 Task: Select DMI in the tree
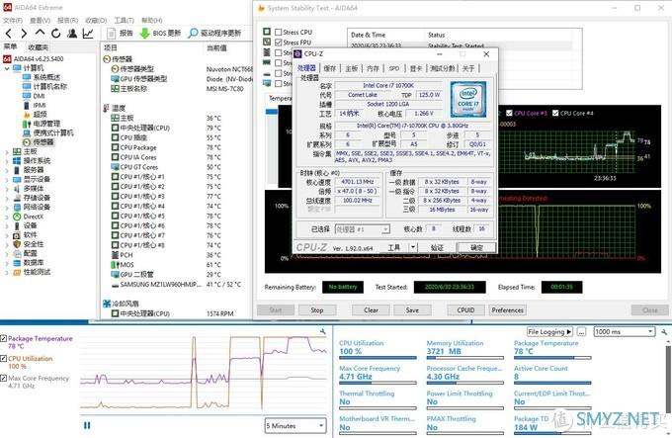click(34, 96)
